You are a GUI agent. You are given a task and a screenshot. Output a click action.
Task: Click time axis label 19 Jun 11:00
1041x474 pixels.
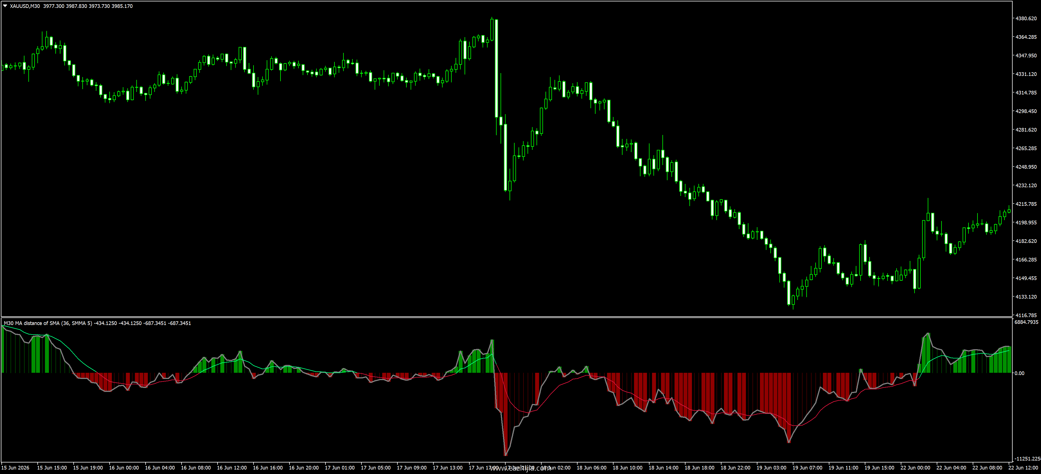point(843,468)
